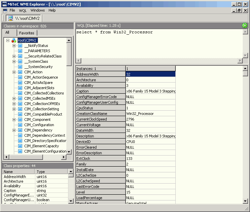Click the Name column header in class properties

[18, 172]
